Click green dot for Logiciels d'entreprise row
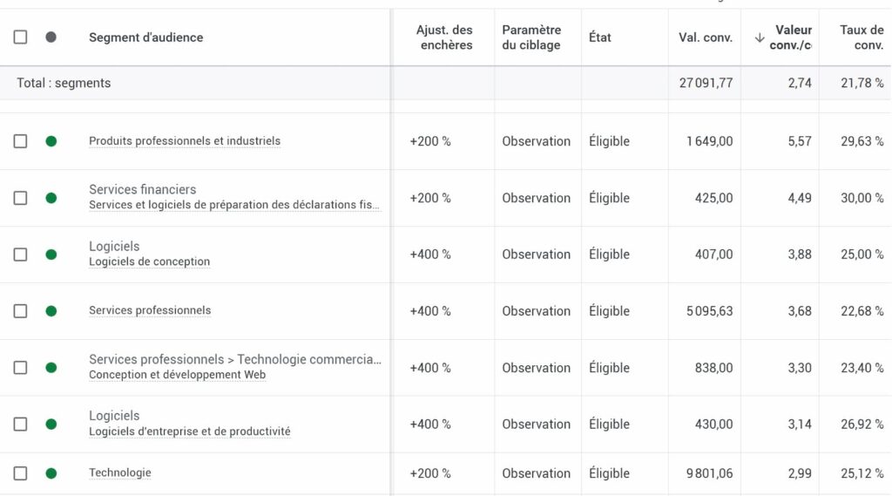 click(51, 425)
